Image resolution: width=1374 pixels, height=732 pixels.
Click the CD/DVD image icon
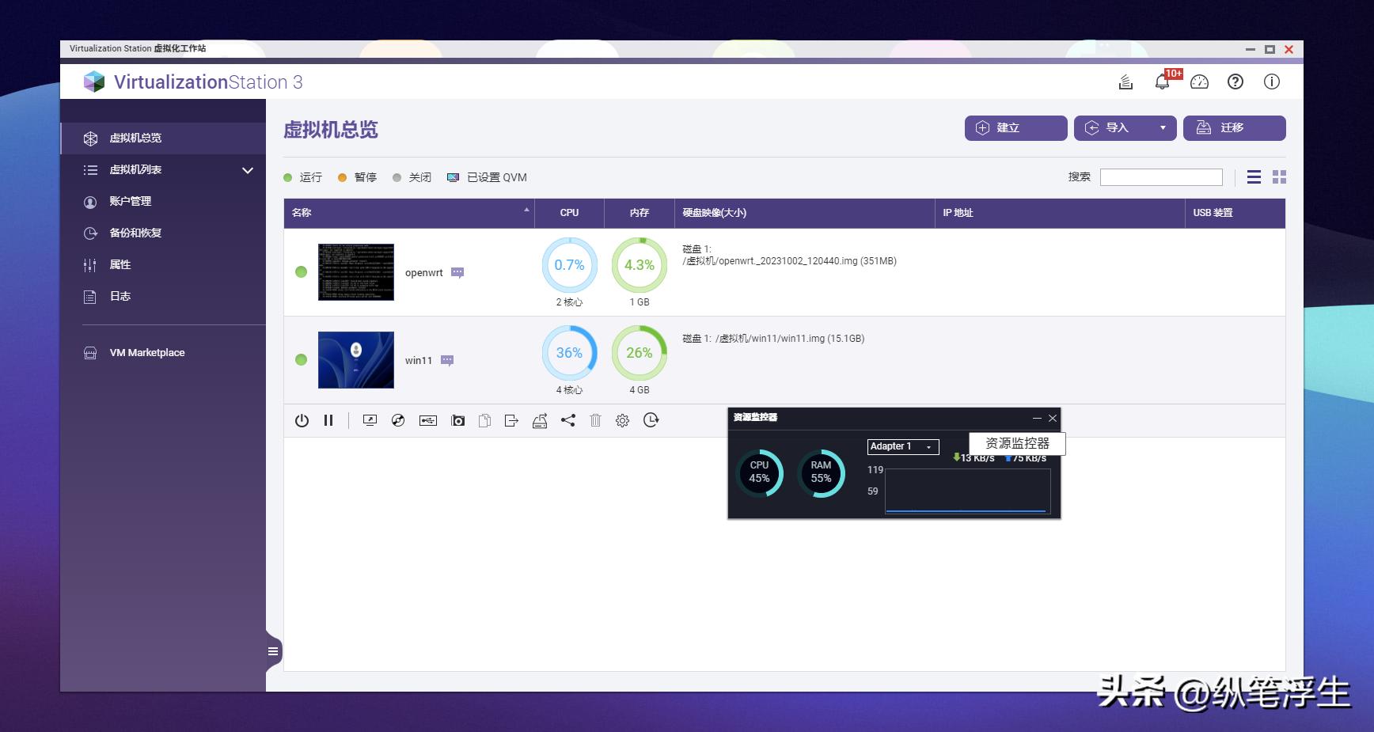[x=398, y=421]
